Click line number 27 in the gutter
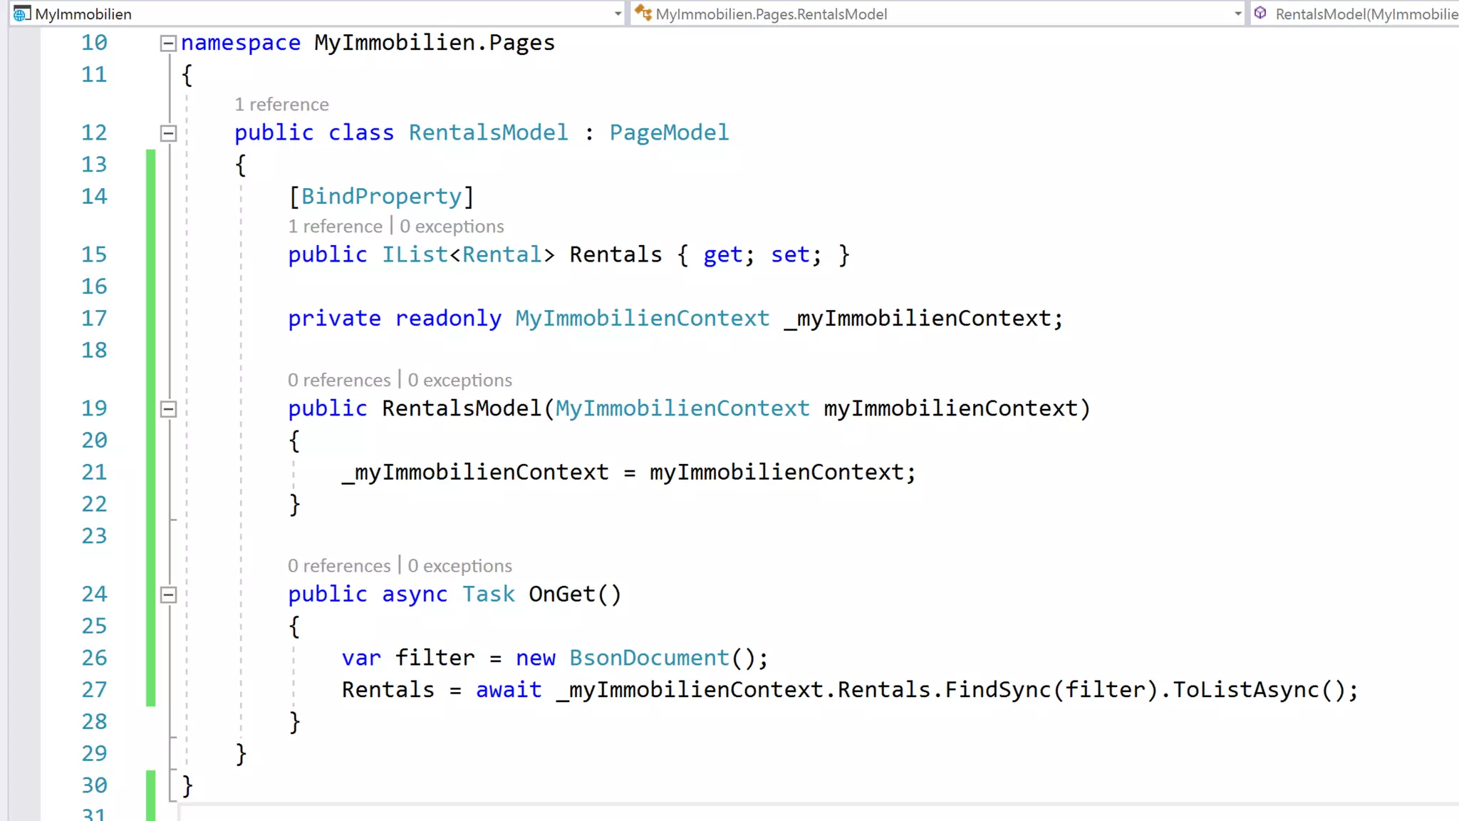 [x=94, y=690]
